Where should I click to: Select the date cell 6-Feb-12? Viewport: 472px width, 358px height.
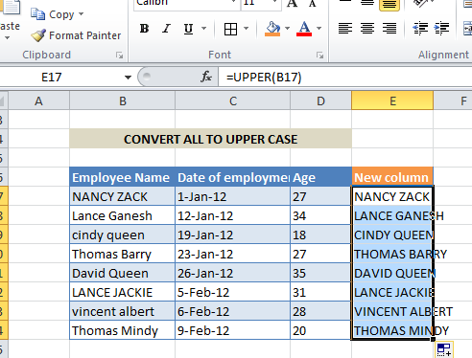click(233, 311)
